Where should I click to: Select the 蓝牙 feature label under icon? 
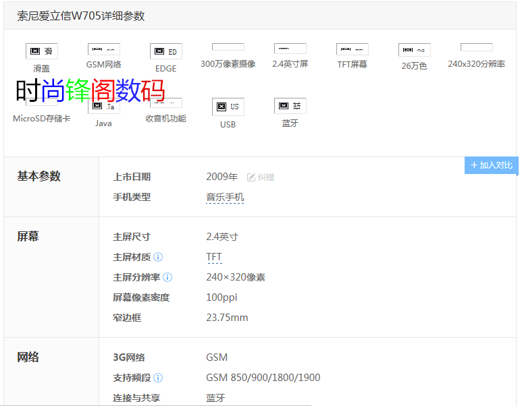[x=290, y=123]
